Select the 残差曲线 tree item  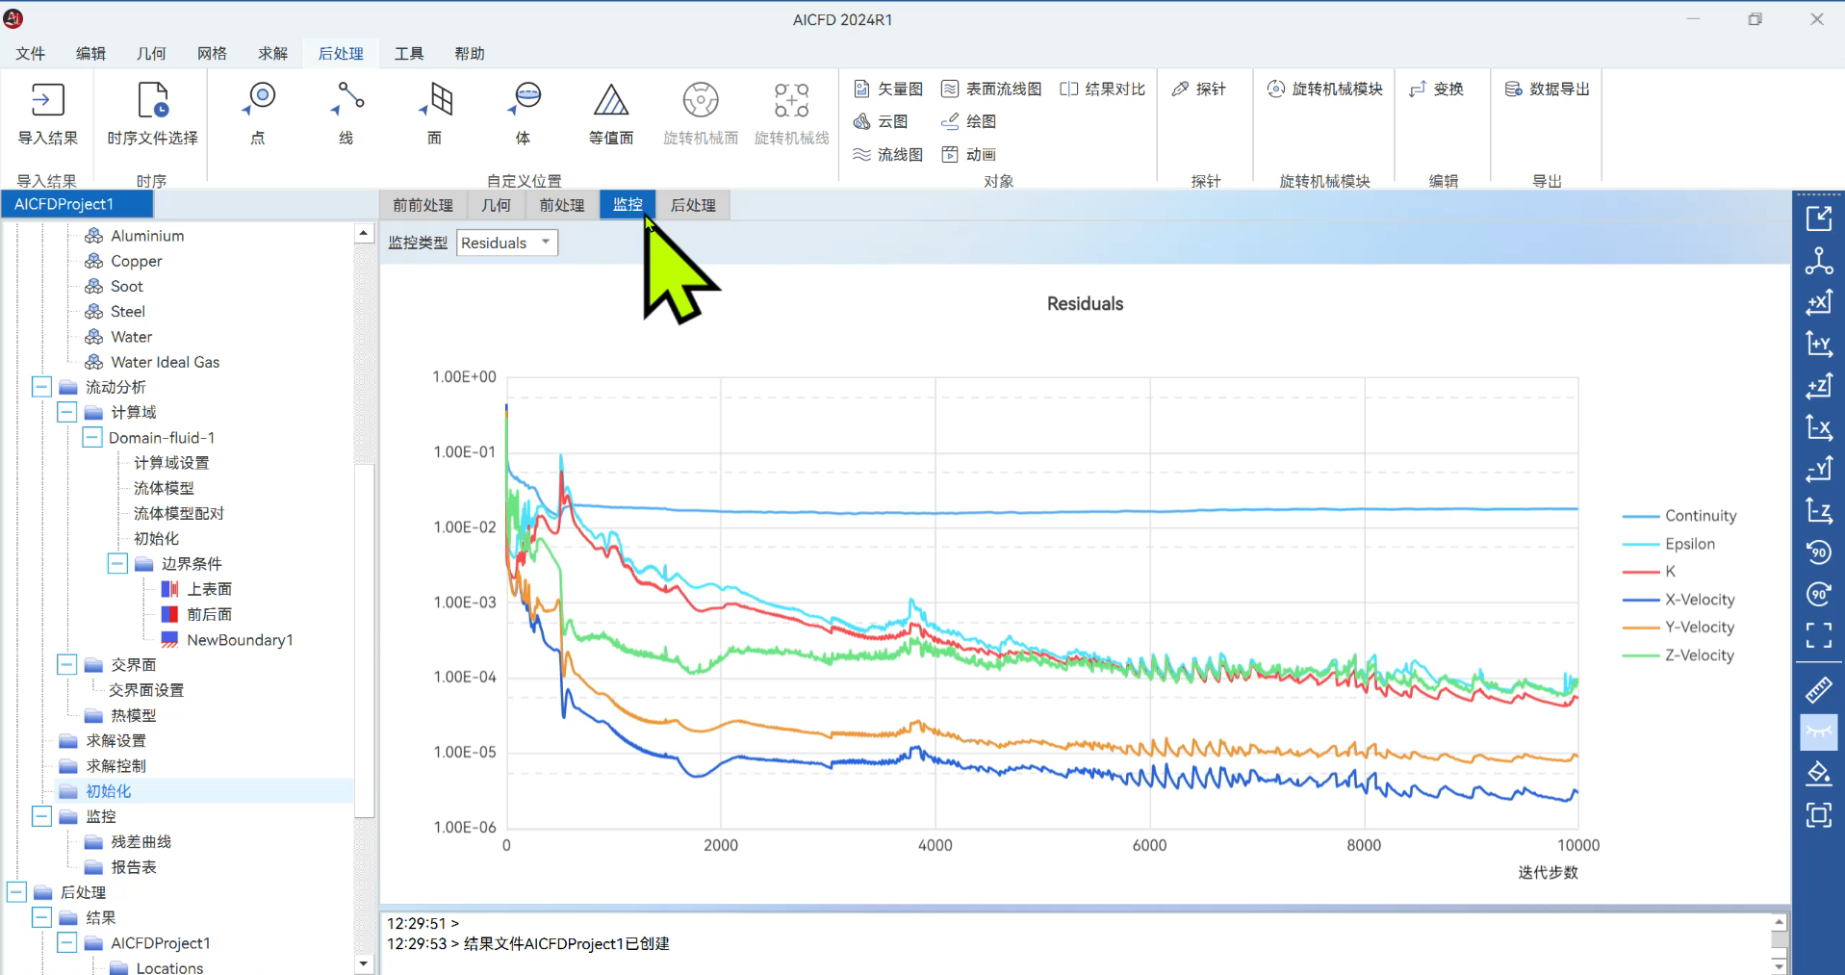click(141, 841)
